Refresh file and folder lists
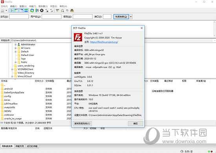Image resolution: width=216 pixels, height=153 pixels. [32, 11]
